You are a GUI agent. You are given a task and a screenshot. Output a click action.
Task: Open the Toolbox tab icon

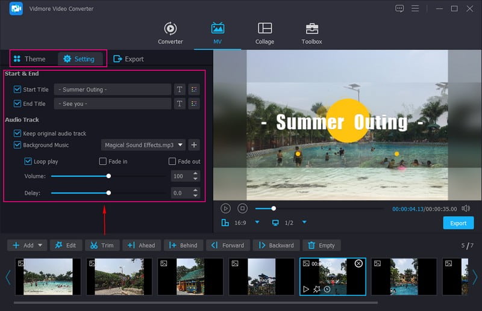311,29
